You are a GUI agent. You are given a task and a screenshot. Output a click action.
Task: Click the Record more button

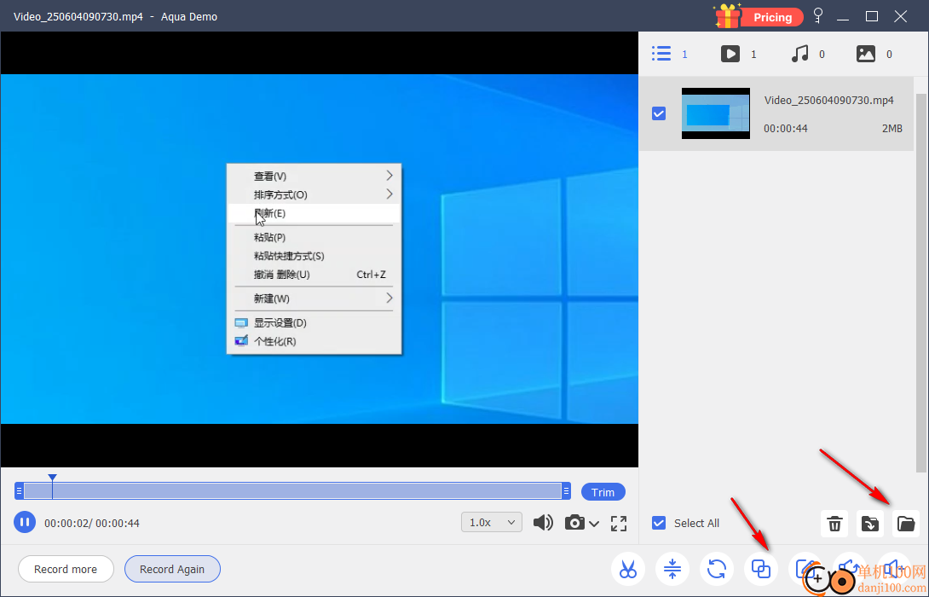click(x=66, y=569)
